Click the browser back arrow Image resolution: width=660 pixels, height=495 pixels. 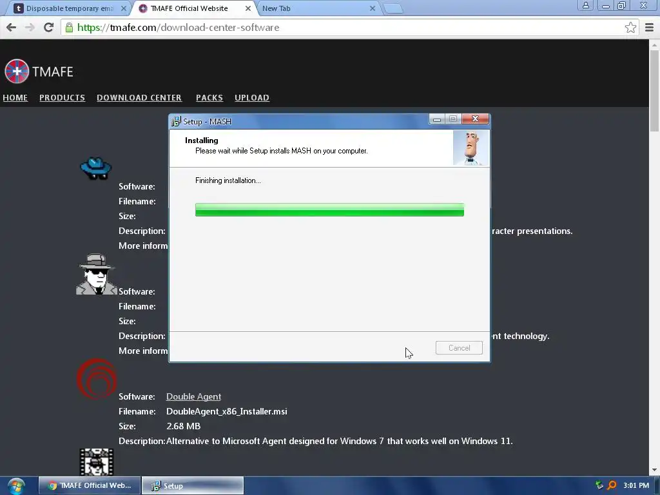[x=12, y=27]
